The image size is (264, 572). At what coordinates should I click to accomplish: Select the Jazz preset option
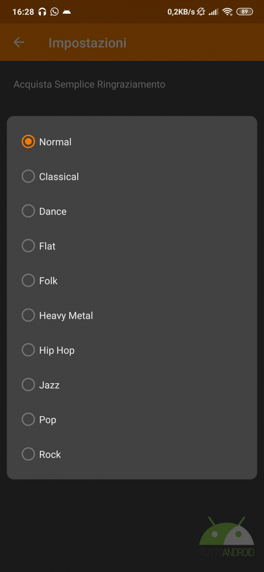tap(28, 385)
